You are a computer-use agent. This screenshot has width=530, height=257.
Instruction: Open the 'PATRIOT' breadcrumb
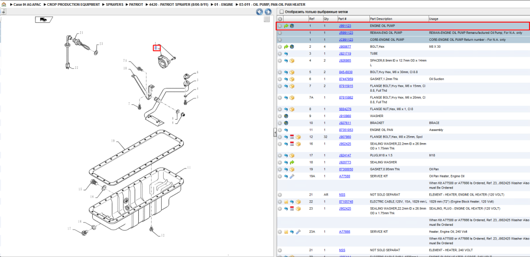pos(136,5)
